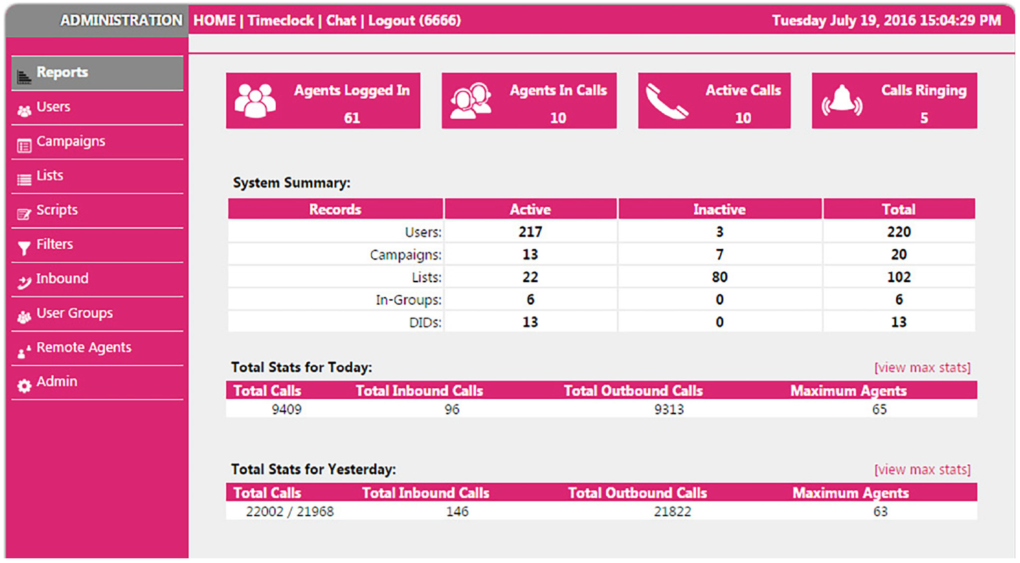Click the Campaigns inactive value 7

click(x=719, y=255)
